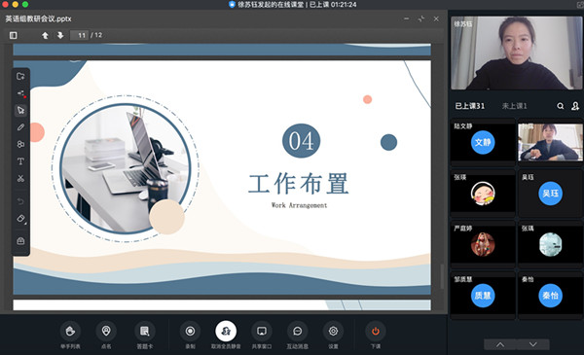Select the scissors cut tool

tap(20, 178)
